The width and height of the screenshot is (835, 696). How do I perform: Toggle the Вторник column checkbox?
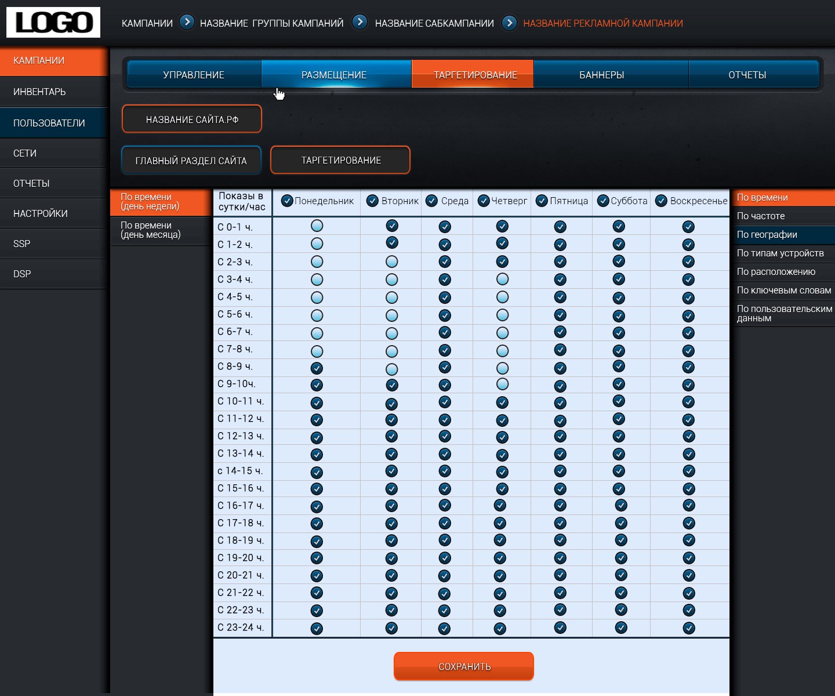tap(372, 201)
